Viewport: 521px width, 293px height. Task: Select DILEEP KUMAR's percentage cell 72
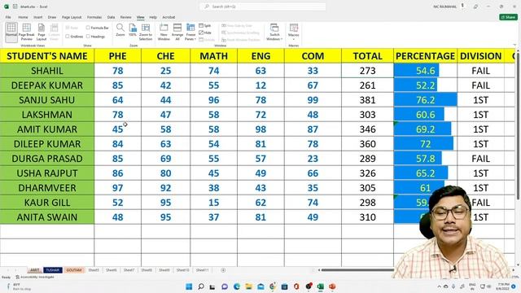425,144
